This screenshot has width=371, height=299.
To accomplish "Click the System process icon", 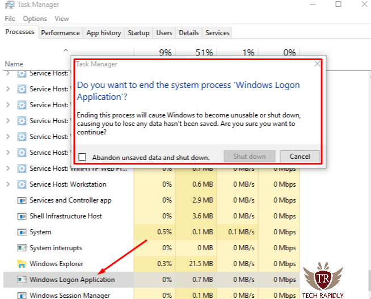I will click(22, 232).
